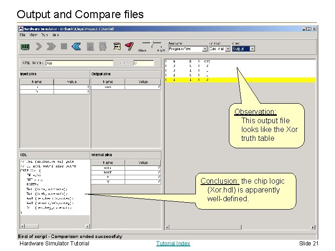Screen dimensions: 335x251
Task: Click the Name header in Input pins
Action: pos(37,82)
